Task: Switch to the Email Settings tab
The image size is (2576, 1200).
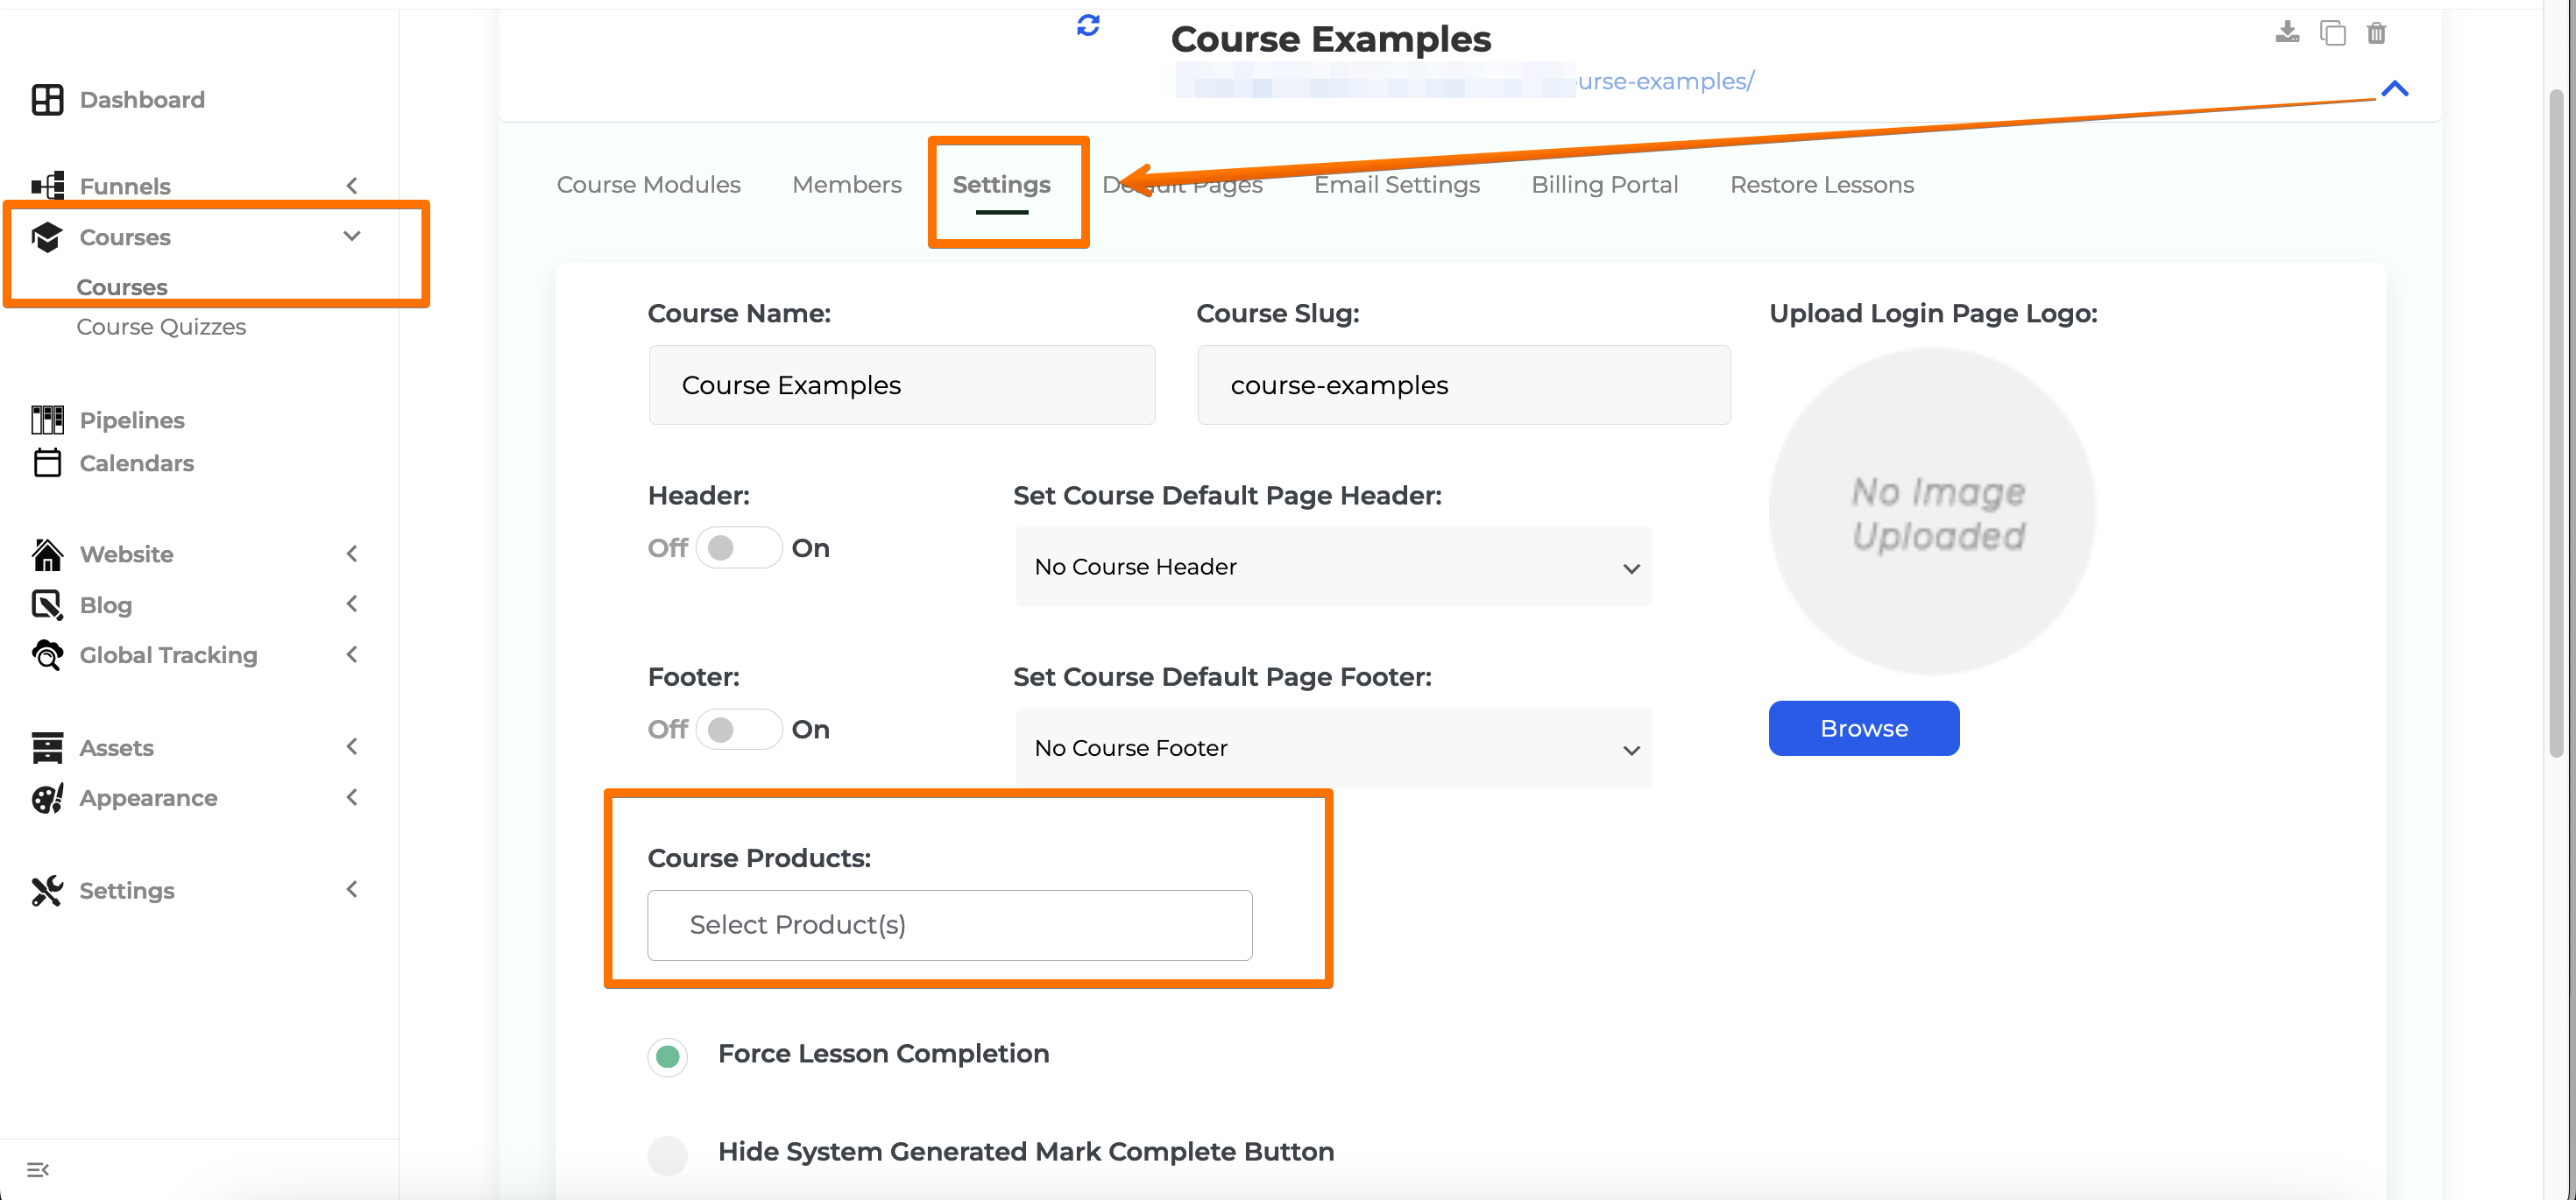Action: point(1397,184)
